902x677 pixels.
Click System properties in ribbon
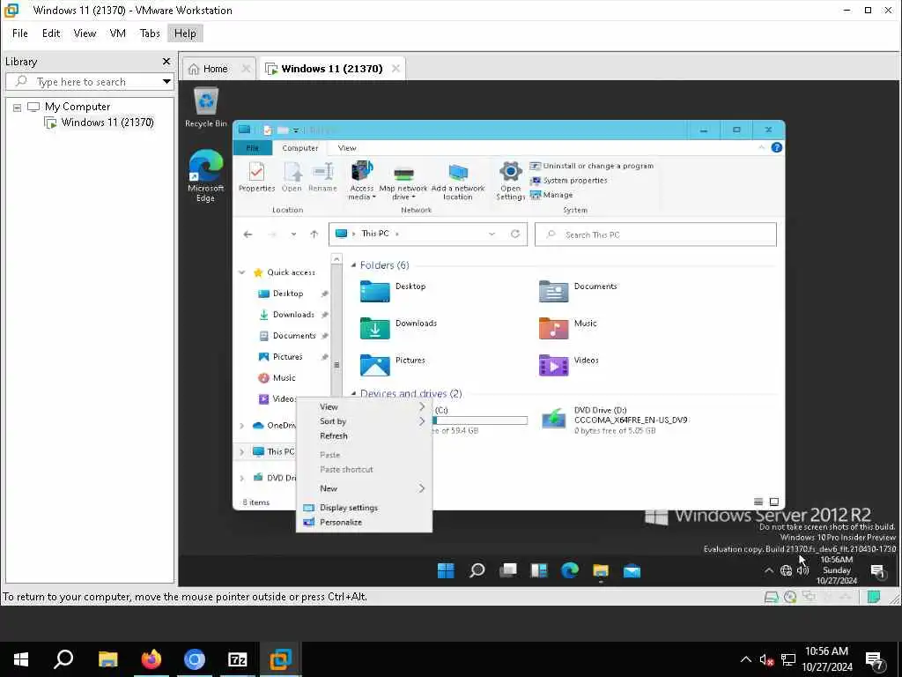[x=568, y=180]
